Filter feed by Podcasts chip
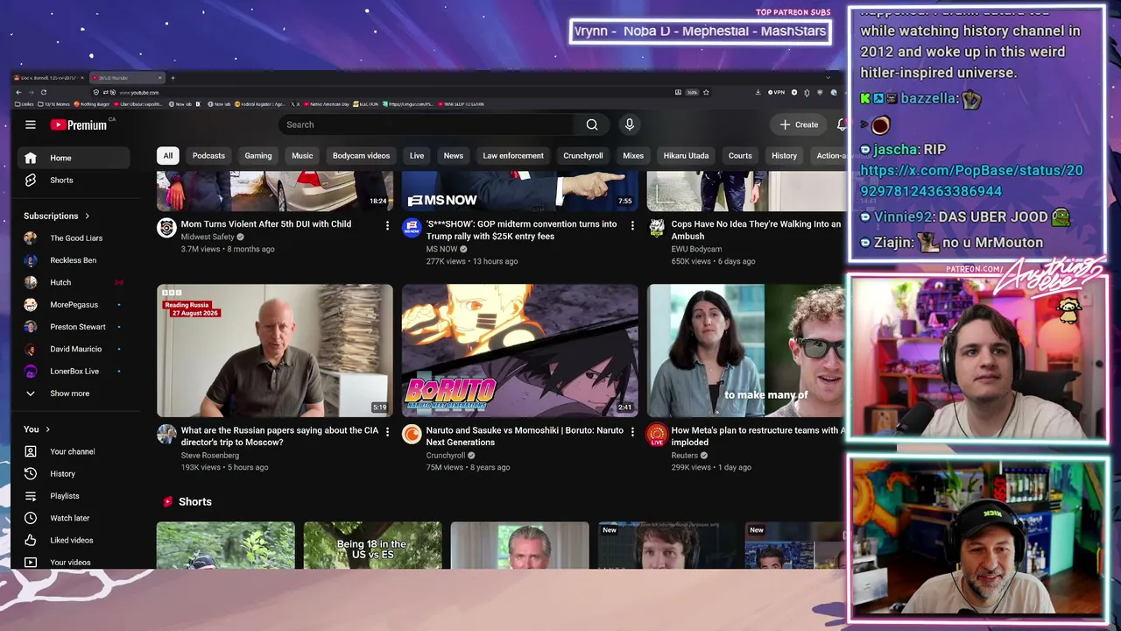Screen dimensions: 1121x631 [208, 156]
